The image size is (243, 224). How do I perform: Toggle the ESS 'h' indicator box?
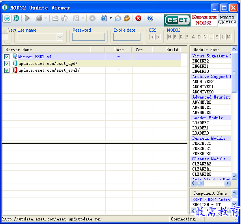point(152,37)
